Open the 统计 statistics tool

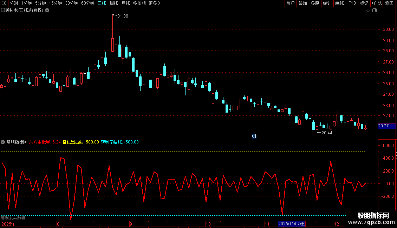tap(327, 3)
